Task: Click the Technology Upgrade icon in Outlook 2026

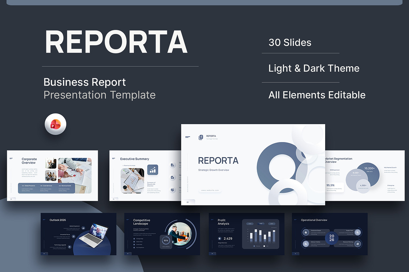Action: (69, 247)
